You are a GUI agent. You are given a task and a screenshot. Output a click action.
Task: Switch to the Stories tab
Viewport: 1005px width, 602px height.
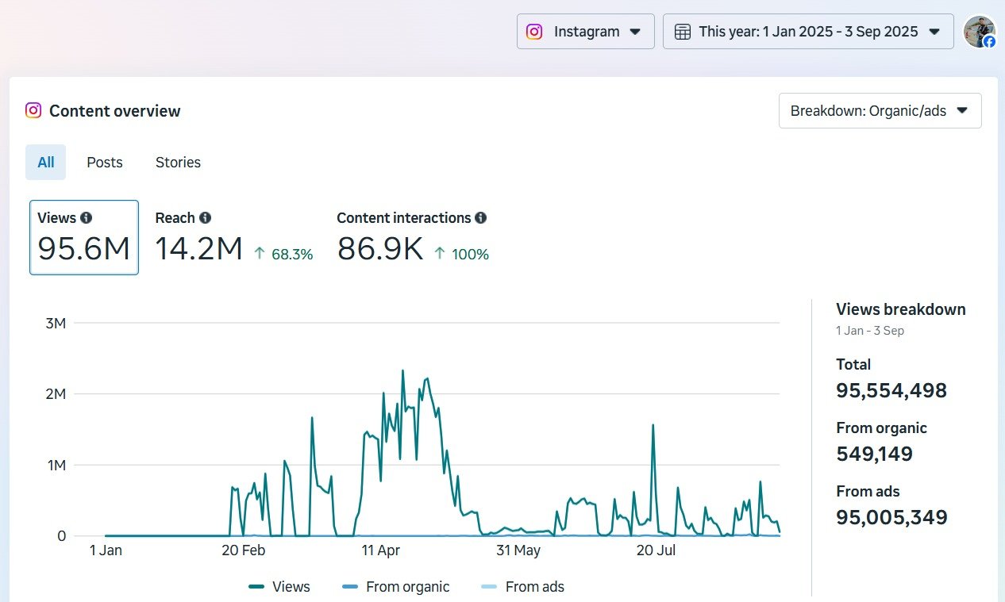178,163
